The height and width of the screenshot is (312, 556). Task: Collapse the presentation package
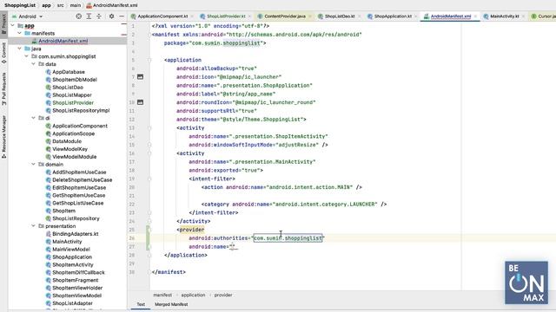pos(33,225)
